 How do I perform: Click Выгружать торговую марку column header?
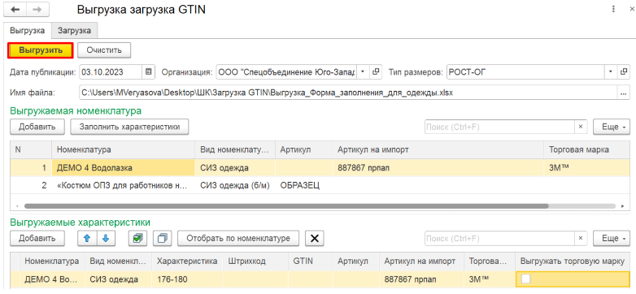573,262
